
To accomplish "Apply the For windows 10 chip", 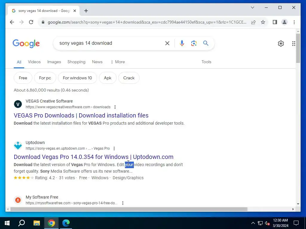I will (x=77, y=78).
